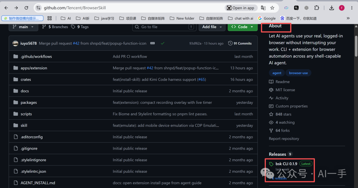
Task: Bookmark this page with the star icon
Action: pyautogui.click(x=272, y=8)
